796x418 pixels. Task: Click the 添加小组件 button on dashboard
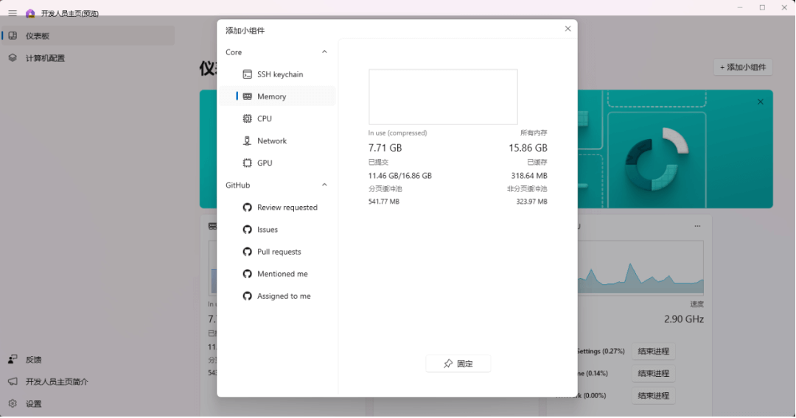click(743, 67)
